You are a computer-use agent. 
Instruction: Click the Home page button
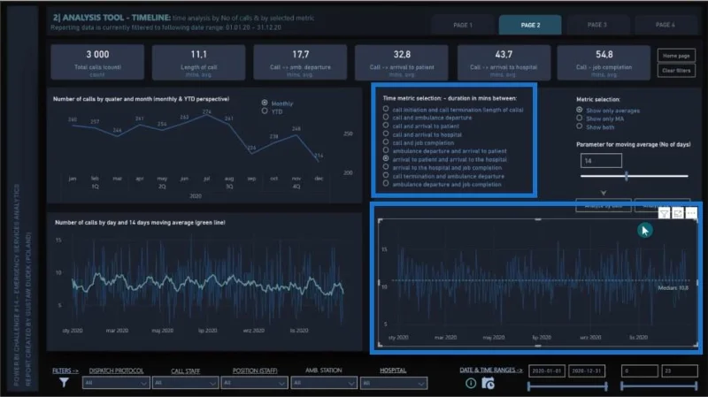[x=676, y=56]
